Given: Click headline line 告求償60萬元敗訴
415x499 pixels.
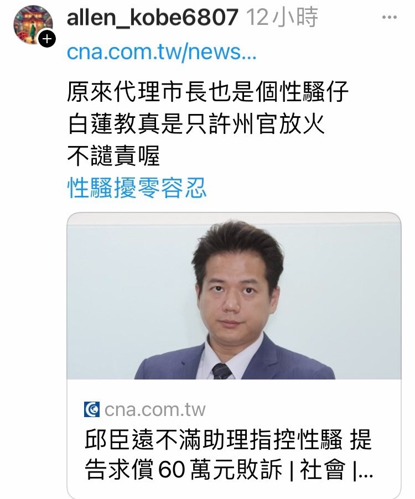Looking at the screenshot, I should [183, 469].
